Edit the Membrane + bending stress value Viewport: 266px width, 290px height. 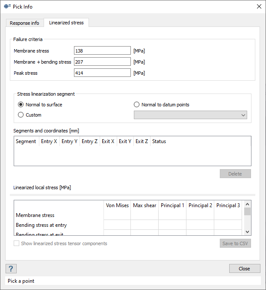[x=102, y=62]
